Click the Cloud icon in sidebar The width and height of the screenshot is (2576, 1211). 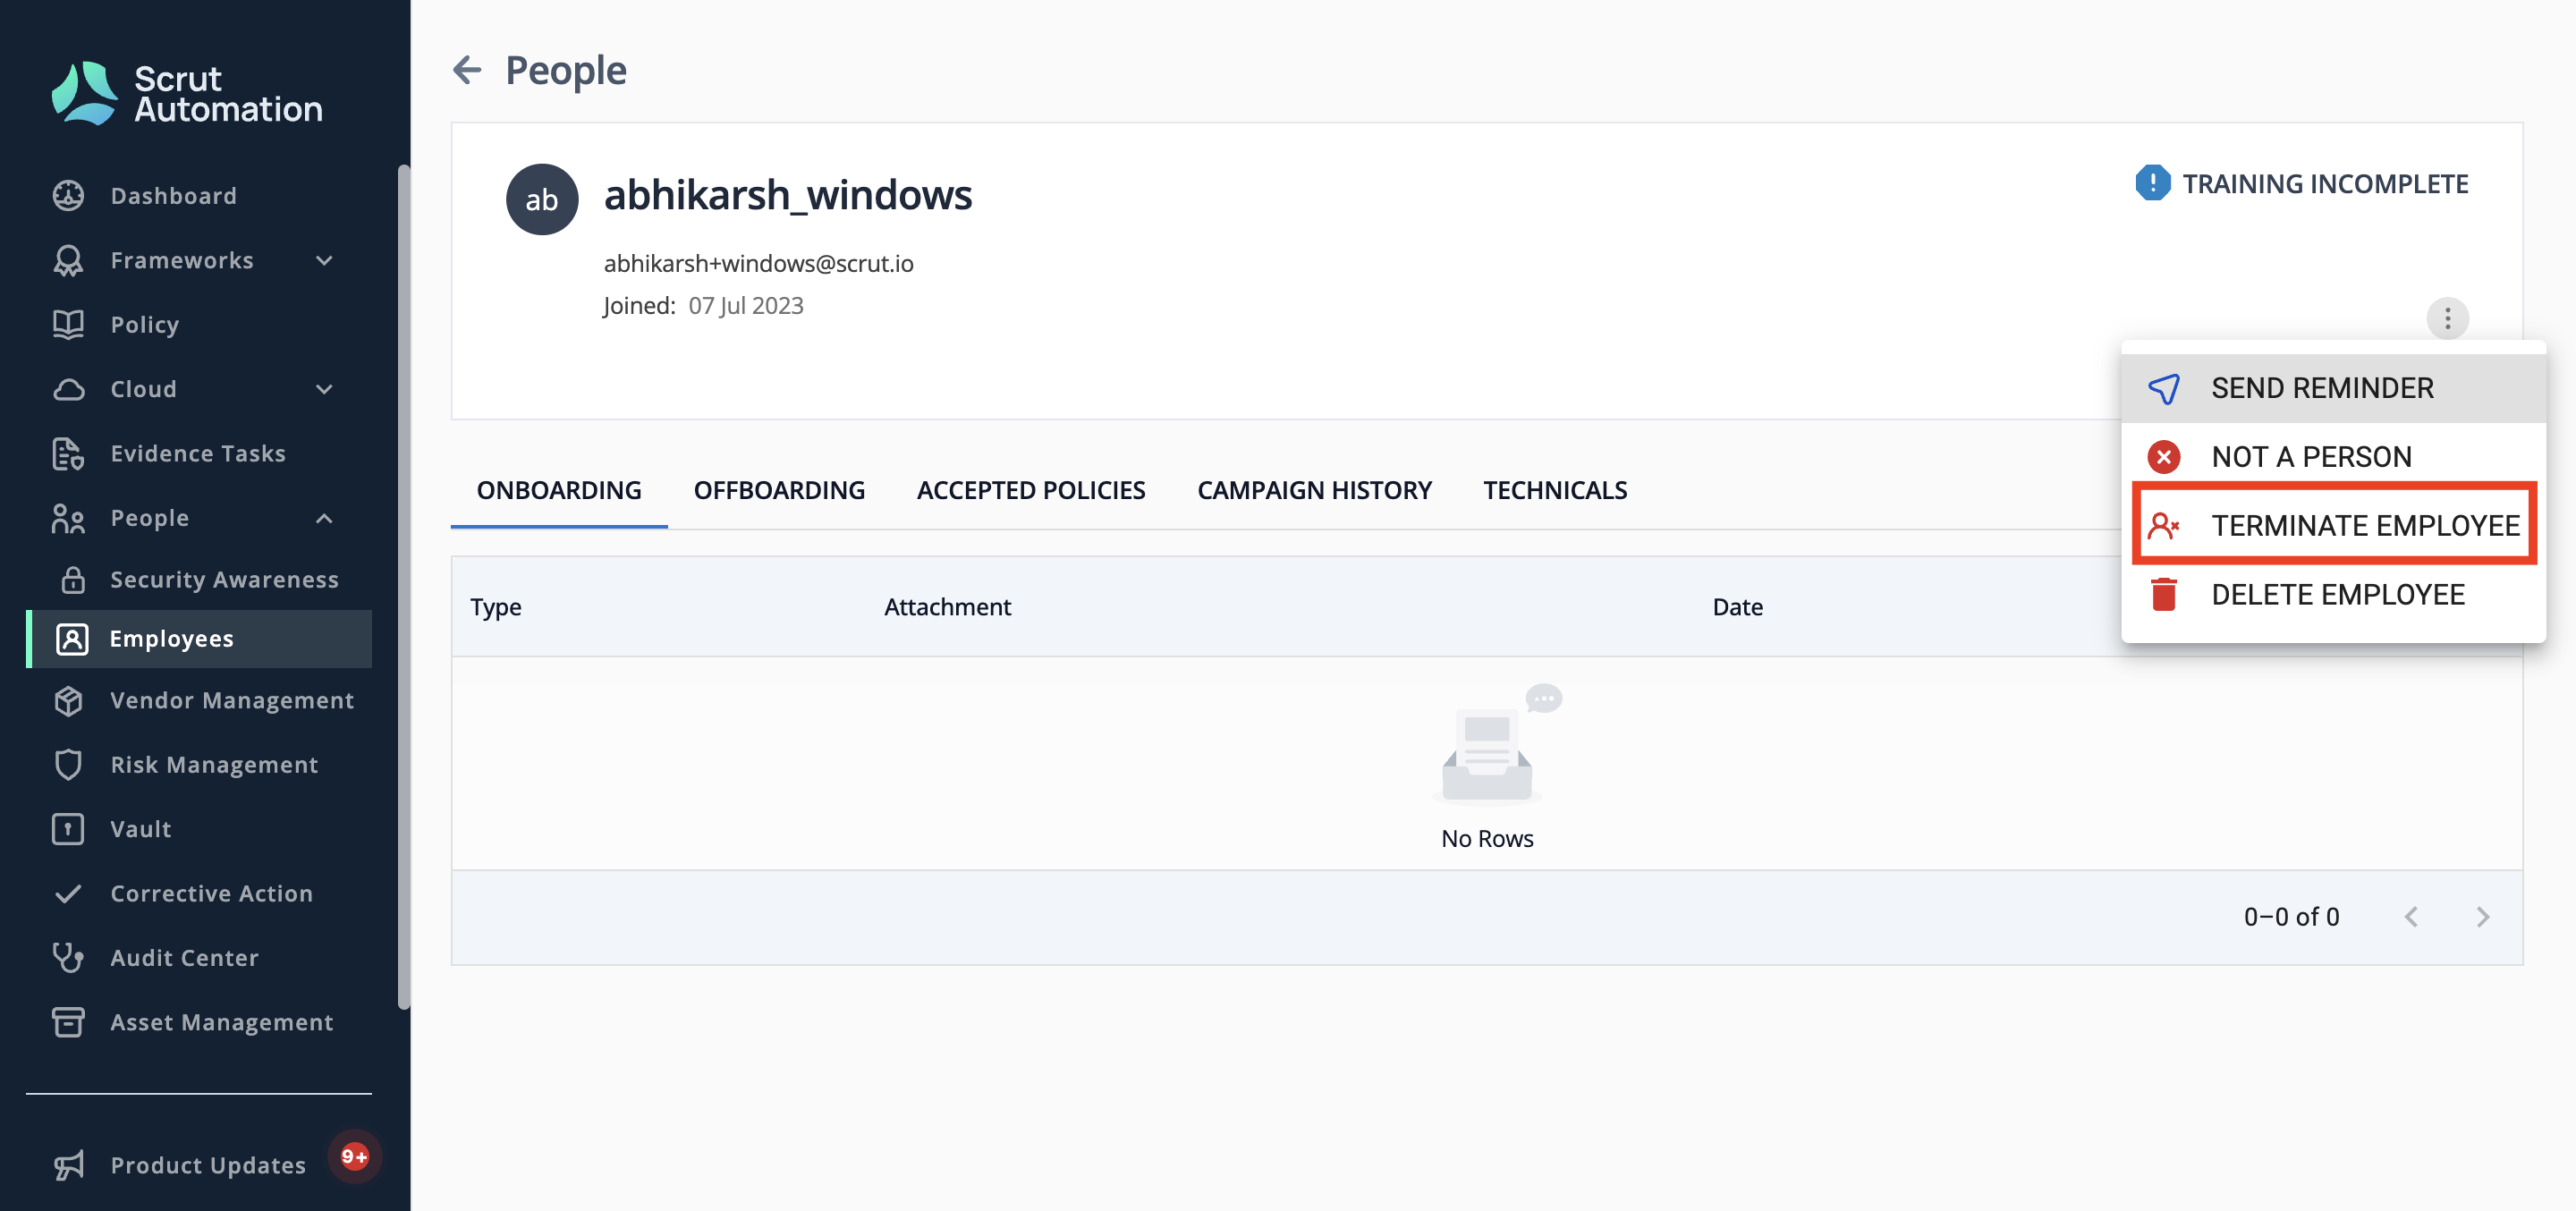click(68, 389)
